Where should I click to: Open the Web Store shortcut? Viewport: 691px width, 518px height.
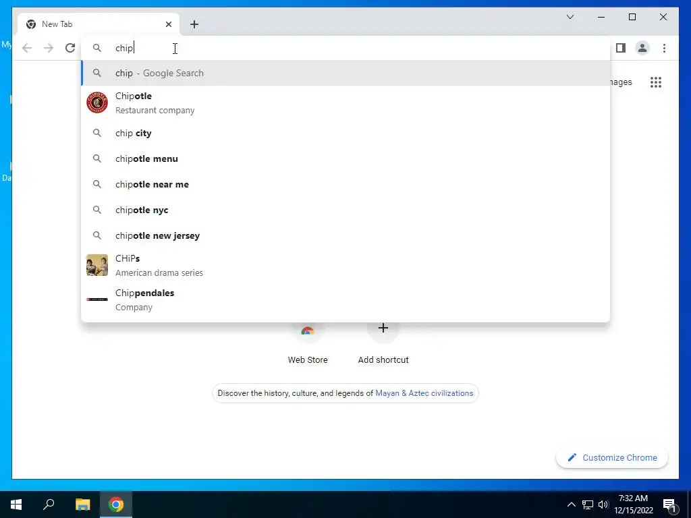(x=308, y=346)
